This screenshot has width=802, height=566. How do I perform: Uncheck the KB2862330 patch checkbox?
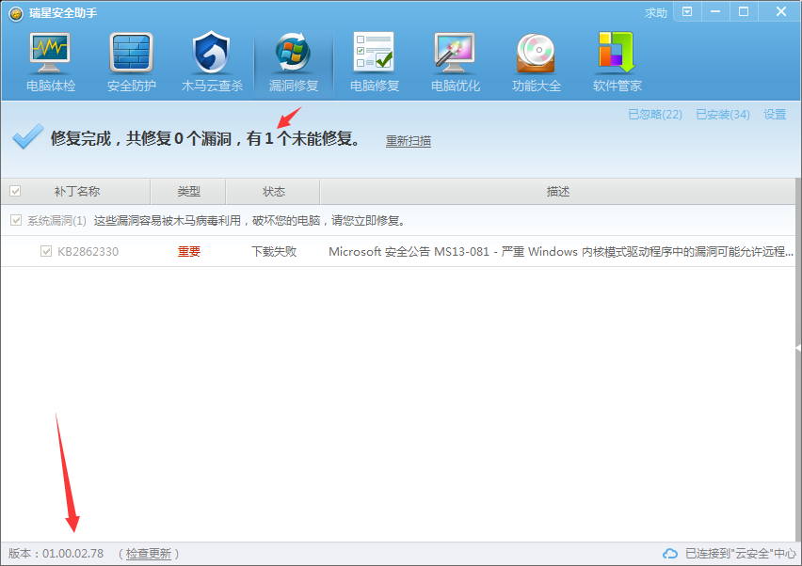tap(46, 251)
